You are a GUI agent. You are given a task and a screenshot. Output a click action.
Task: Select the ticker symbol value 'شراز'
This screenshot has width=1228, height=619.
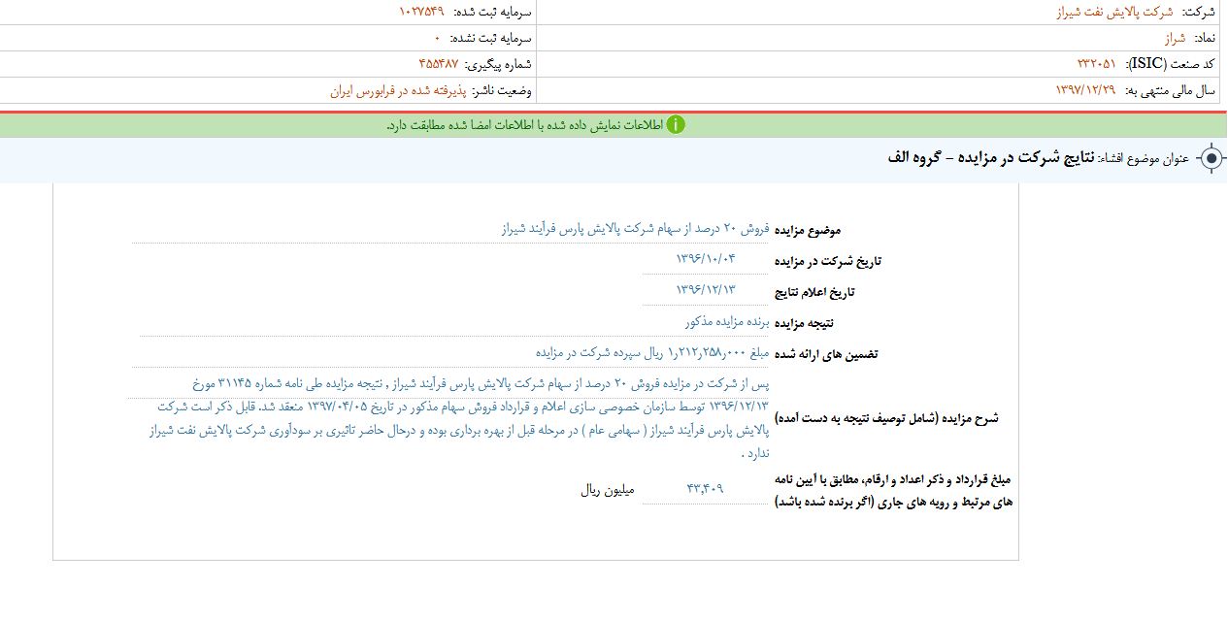click(1176, 39)
